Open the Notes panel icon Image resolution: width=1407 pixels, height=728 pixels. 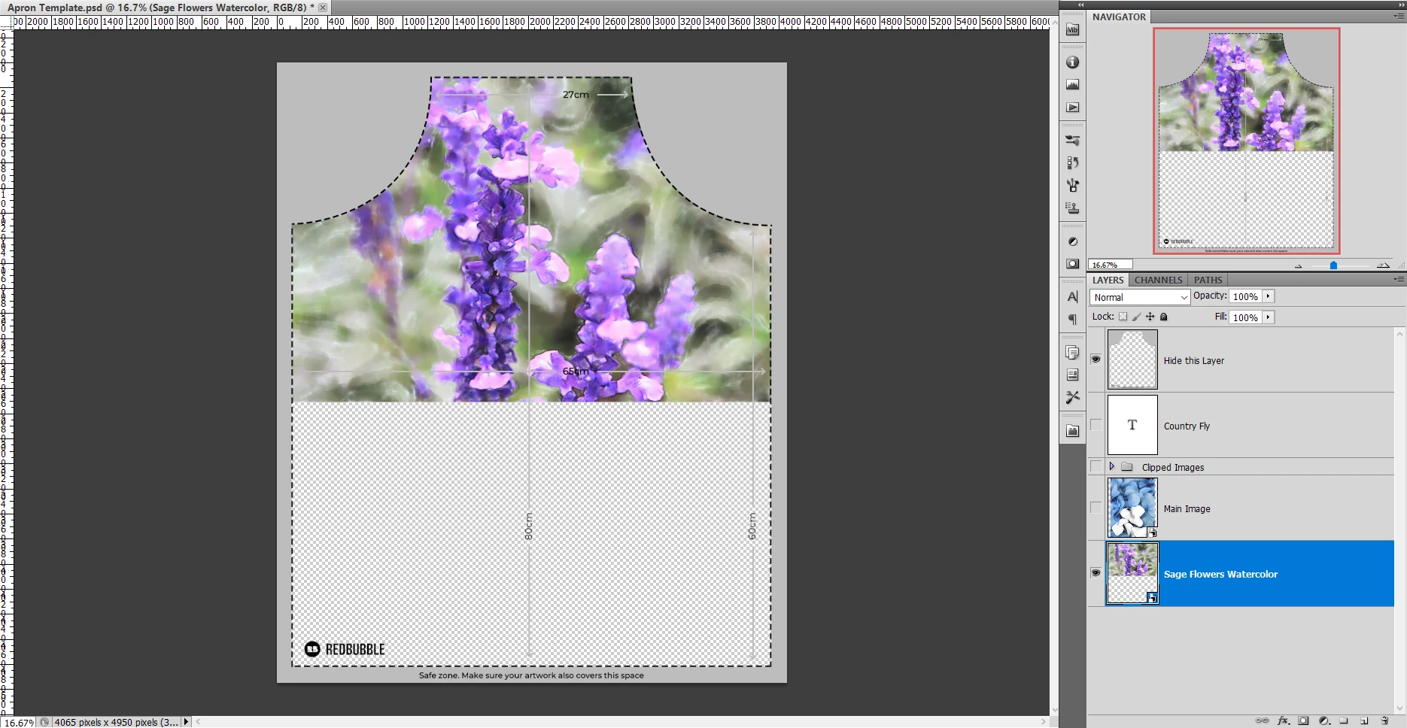coord(1072,375)
